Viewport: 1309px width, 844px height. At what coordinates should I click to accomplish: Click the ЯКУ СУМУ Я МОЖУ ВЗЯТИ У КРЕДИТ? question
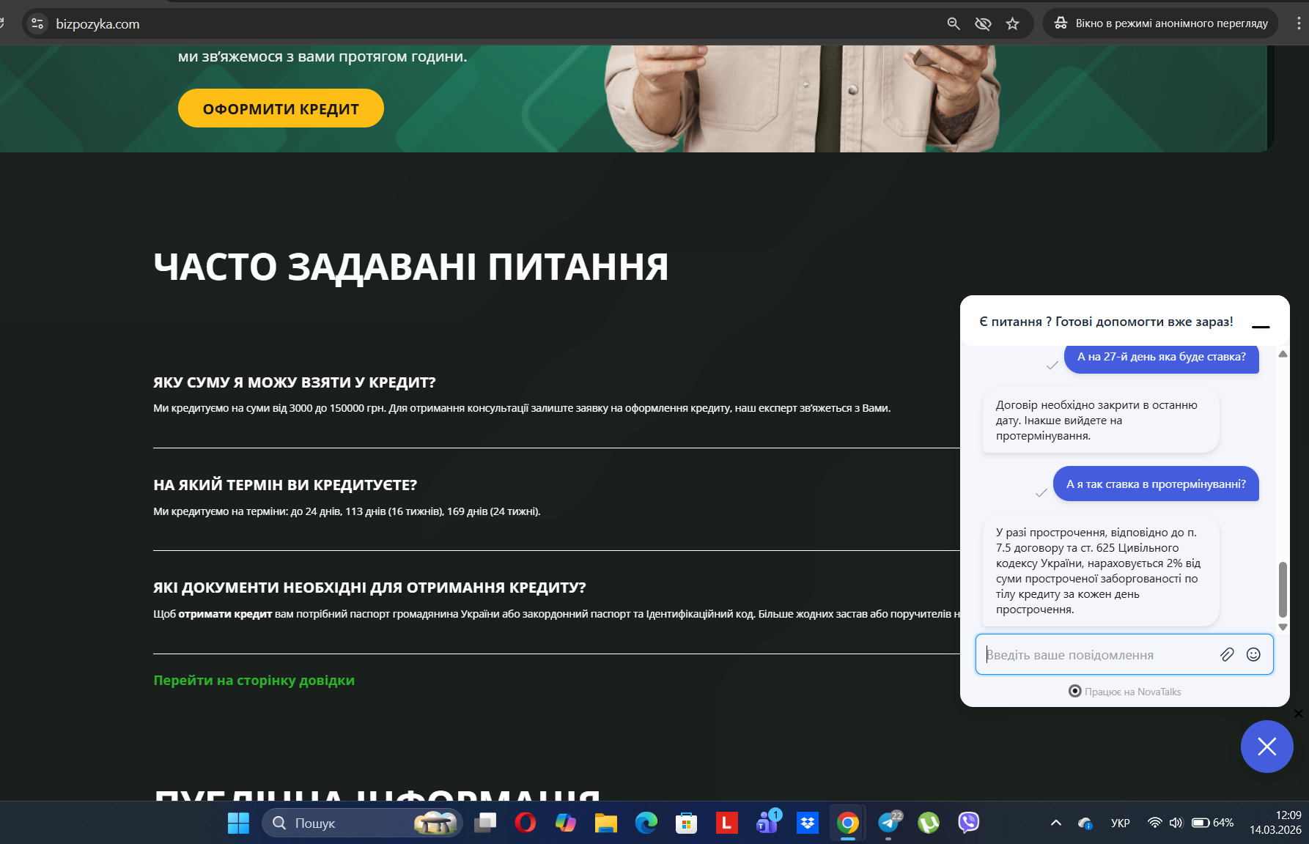(295, 382)
